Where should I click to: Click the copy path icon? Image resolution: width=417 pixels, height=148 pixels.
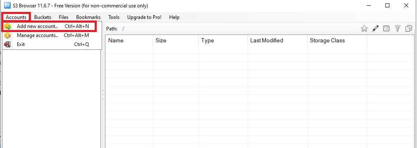point(409,28)
